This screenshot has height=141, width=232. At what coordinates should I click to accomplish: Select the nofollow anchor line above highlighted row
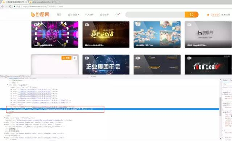click(x=43, y=107)
